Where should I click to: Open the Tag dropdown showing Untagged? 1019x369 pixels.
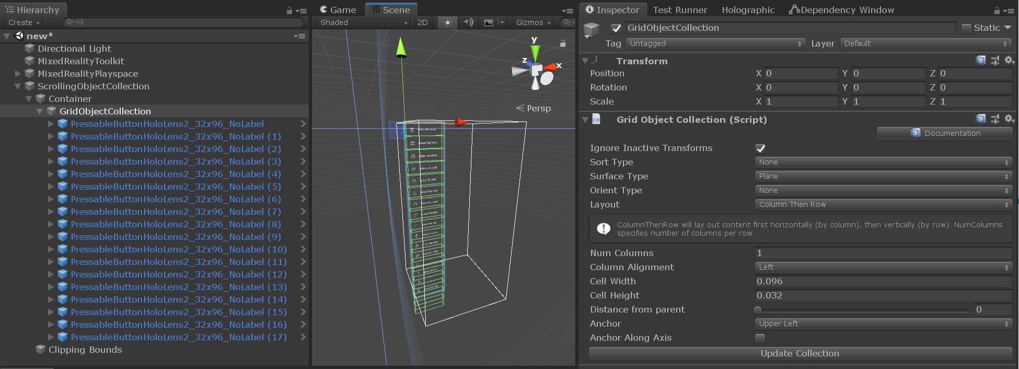pyautogui.click(x=715, y=43)
